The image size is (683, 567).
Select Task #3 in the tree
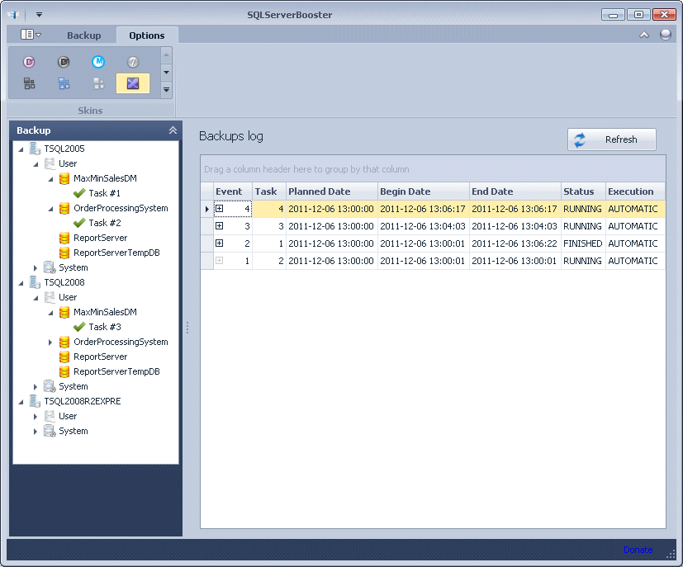[105, 327]
